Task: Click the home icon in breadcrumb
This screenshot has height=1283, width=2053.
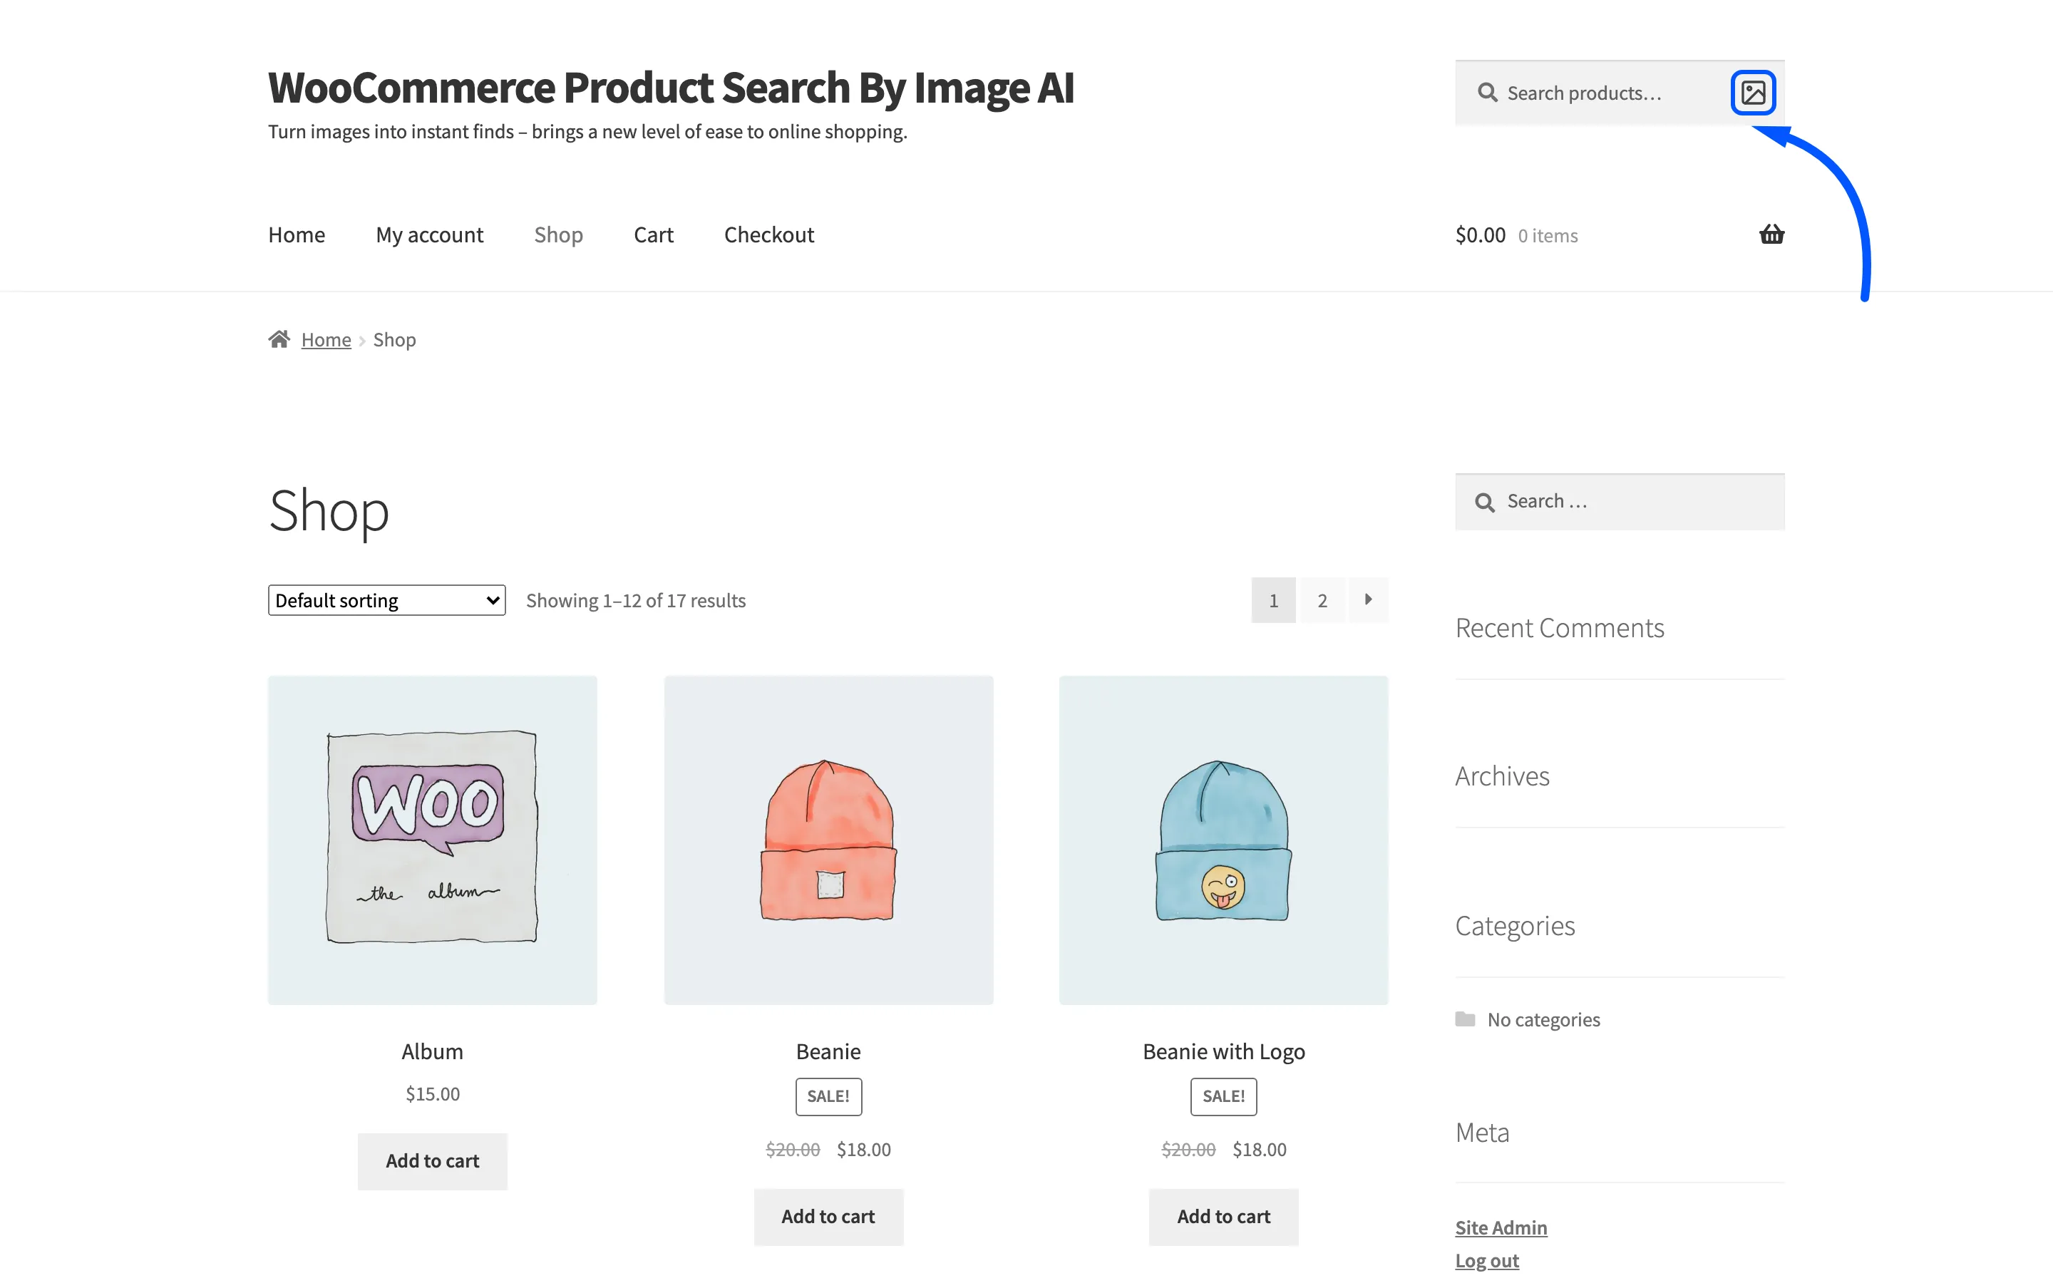Action: point(279,339)
